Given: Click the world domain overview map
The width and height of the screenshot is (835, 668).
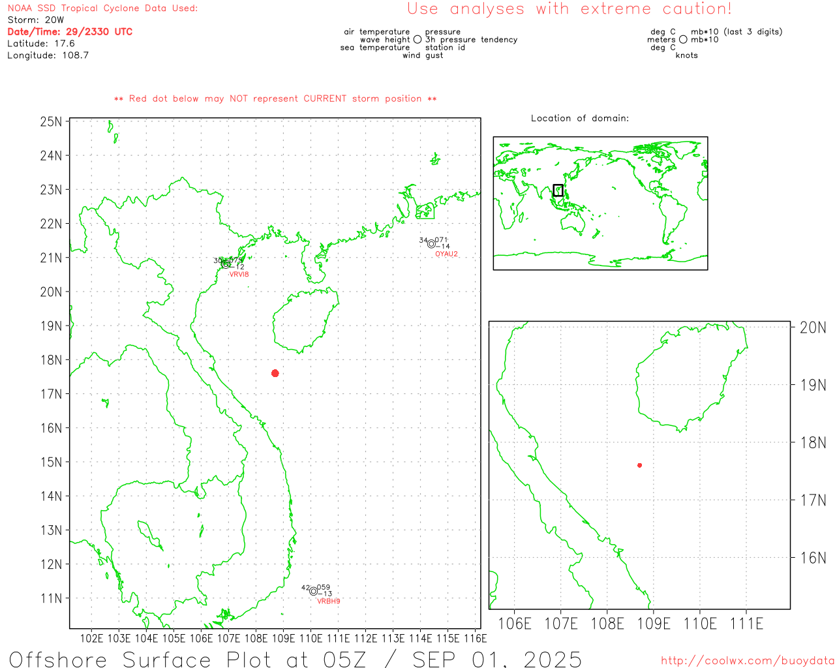Looking at the screenshot, I should (x=600, y=204).
